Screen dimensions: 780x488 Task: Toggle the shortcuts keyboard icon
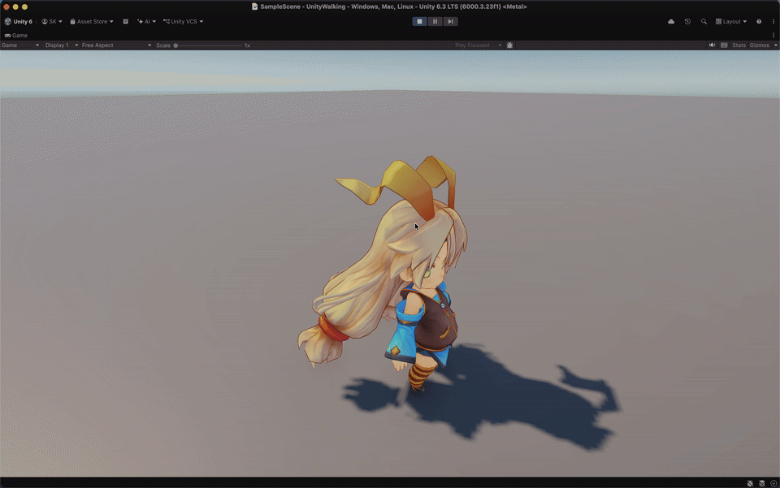coord(724,45)
